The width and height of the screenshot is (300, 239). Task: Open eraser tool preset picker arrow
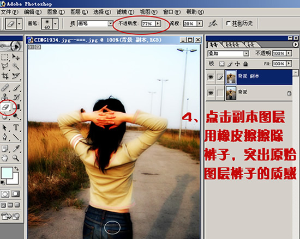click(19, 23)
